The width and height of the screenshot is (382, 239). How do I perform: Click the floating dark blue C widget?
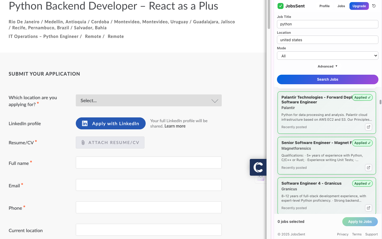coord(258,167)
